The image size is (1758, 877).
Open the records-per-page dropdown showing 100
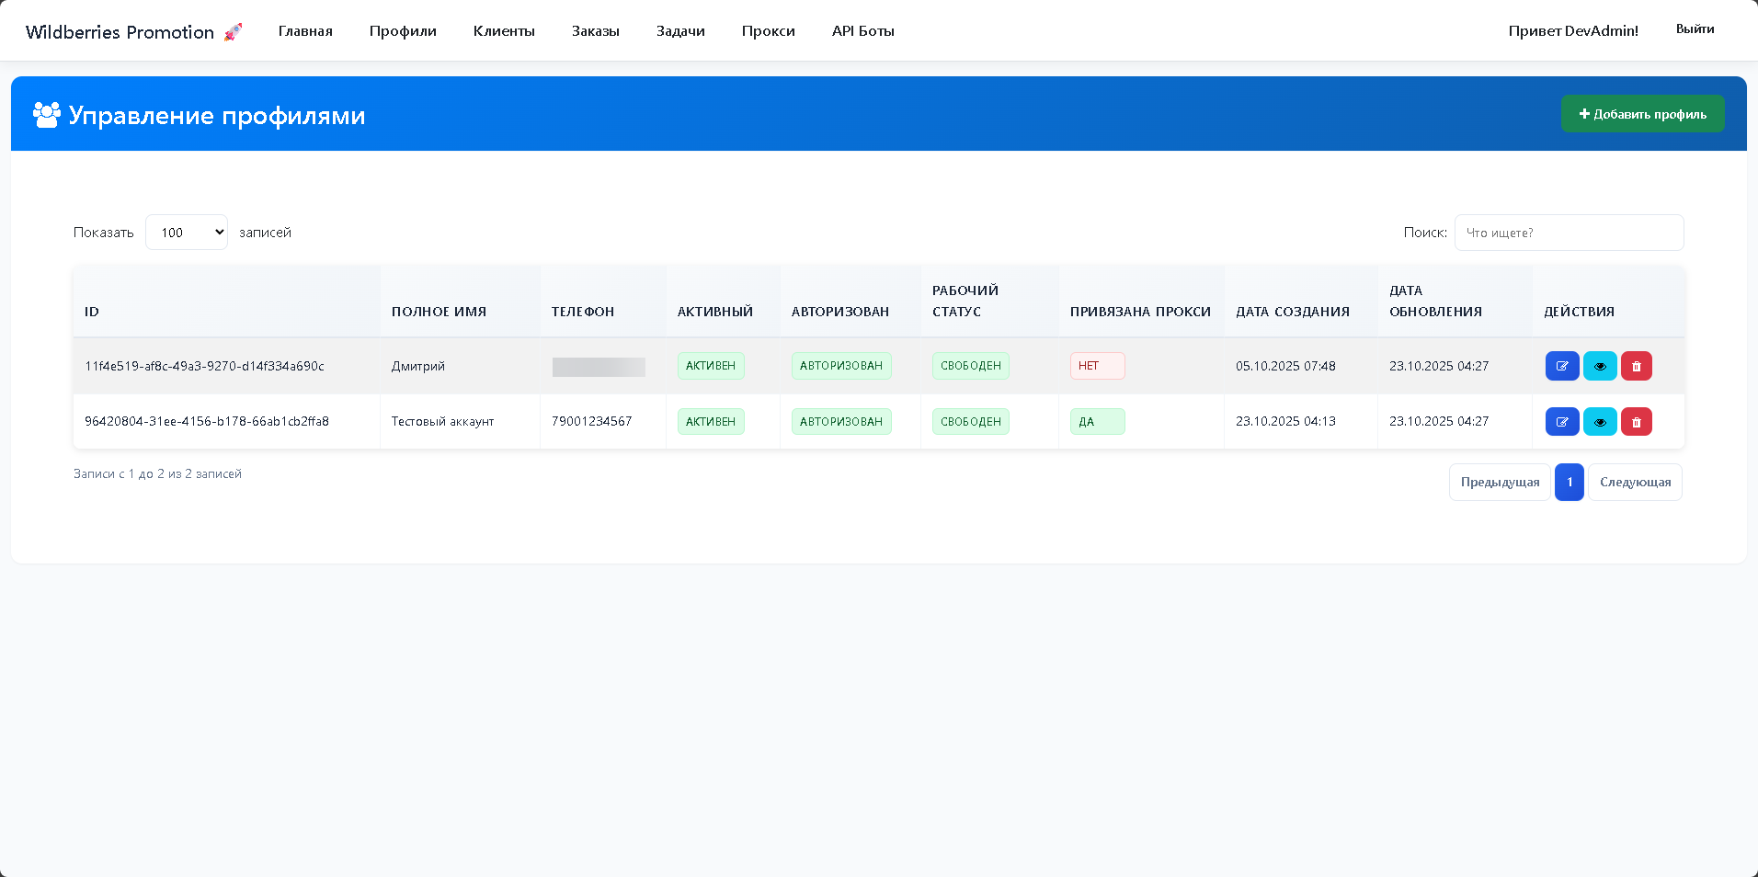click(187, 233)
